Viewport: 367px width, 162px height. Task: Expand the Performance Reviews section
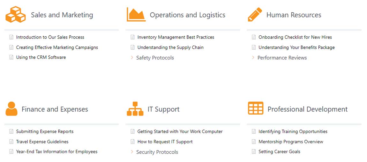click(282, 58)
